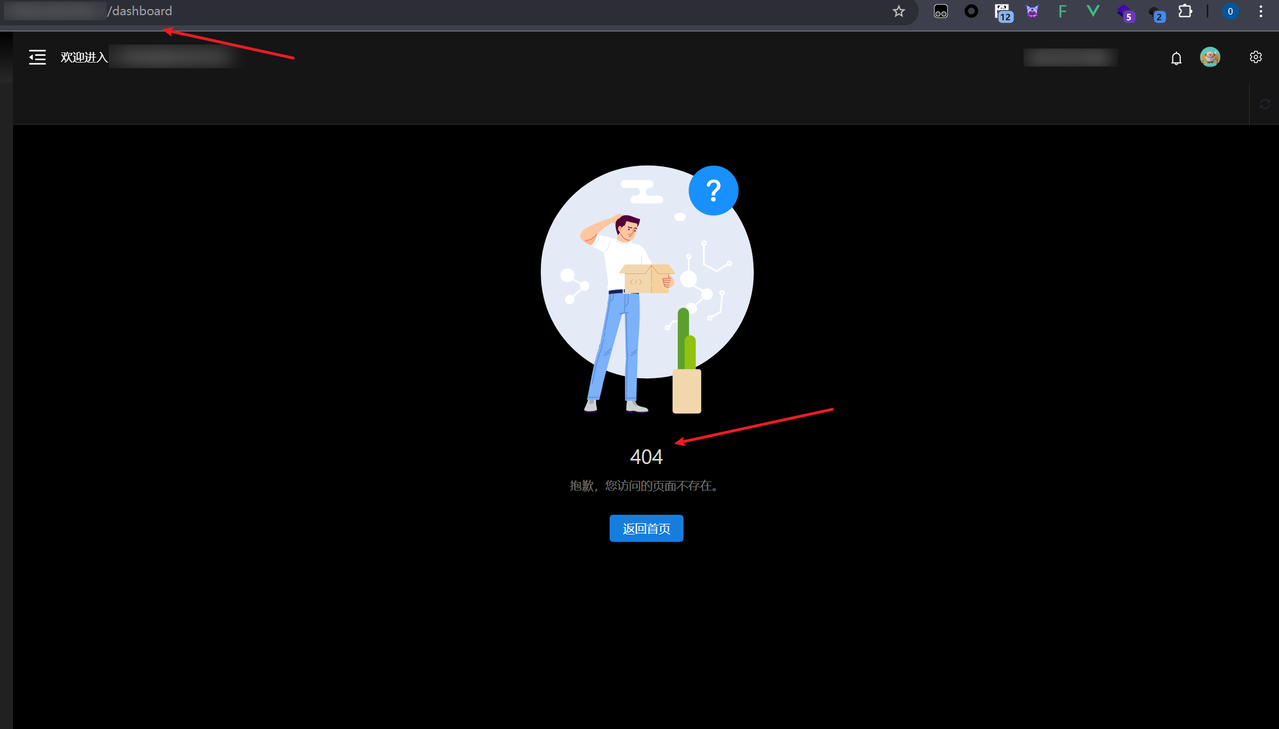The image size is (1279, 729).
Task: Click the glasses-face extension icon
Action: pyautogui.click(x=941, y=11)
